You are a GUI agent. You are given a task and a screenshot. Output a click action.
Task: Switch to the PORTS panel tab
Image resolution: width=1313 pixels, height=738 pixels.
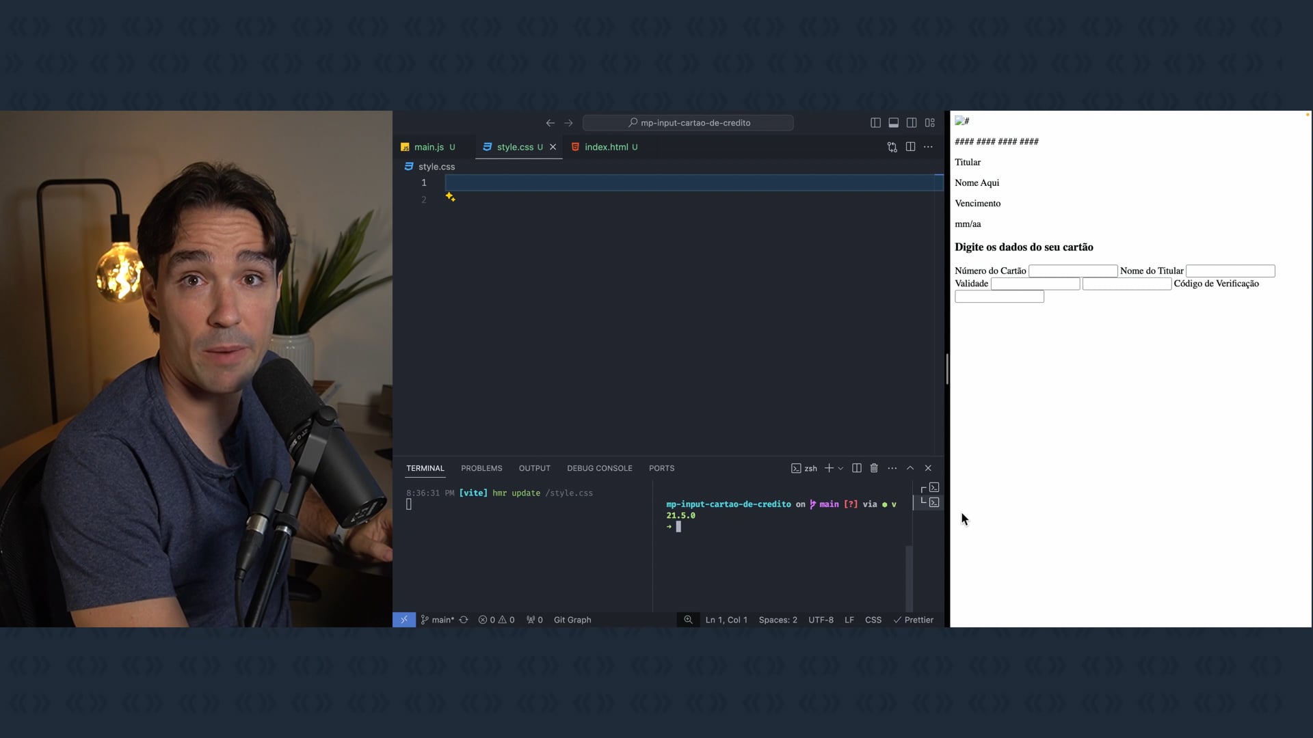[x=661, y=468]
